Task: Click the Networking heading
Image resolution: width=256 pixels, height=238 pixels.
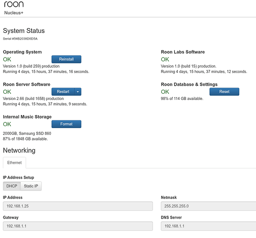Action: [x=19, y=150]
